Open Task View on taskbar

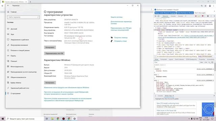47,119
